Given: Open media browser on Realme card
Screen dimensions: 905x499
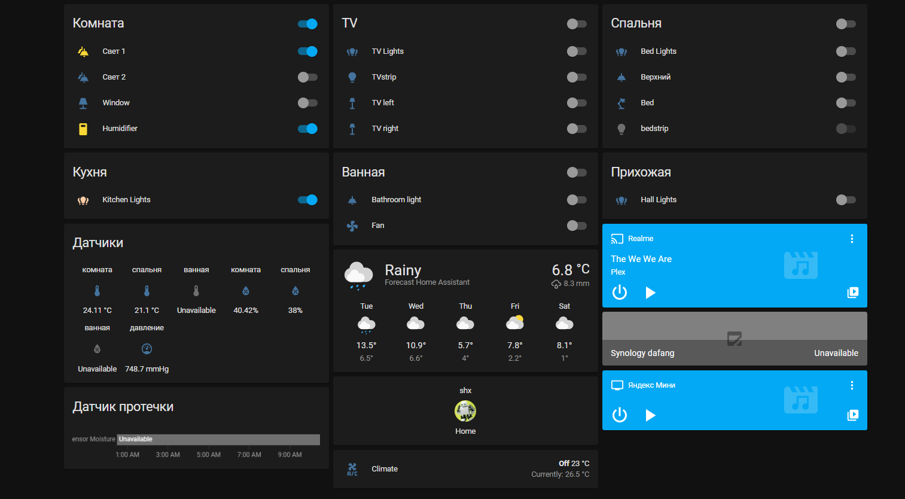Looking at the screenshot, I should click(x=852, y=293).
